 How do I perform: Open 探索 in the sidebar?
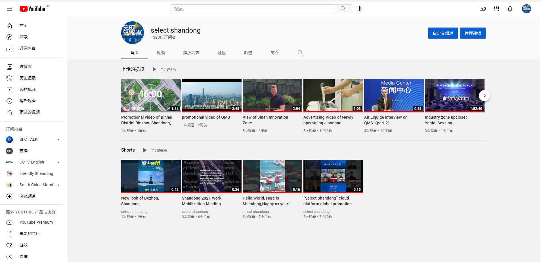(x=32, y=37)
